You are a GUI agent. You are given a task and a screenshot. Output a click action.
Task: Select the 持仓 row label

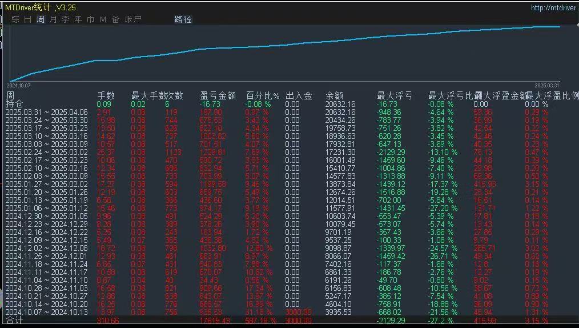coord(15,104)
